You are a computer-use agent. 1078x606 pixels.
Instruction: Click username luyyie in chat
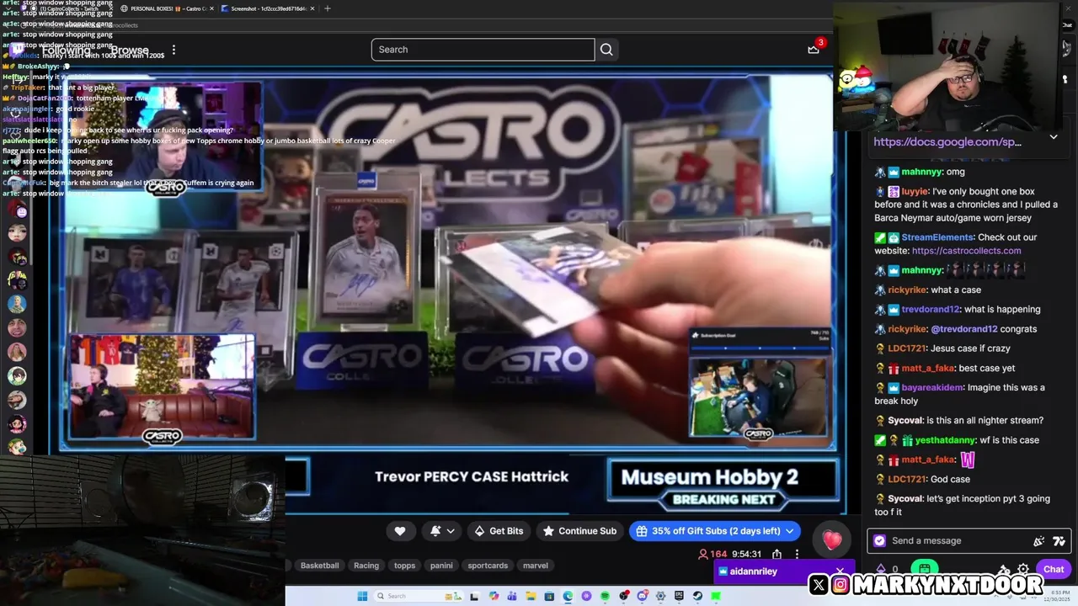915,192
